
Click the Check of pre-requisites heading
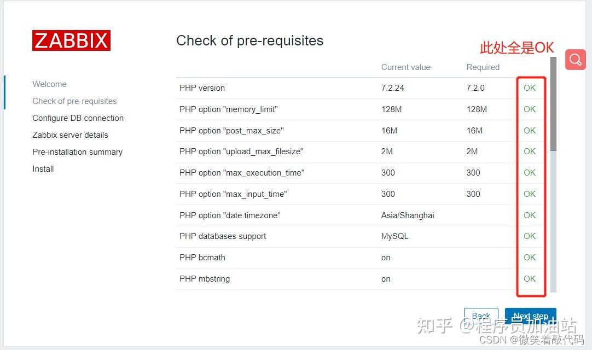pyautogui.click(x=249, y=41)
